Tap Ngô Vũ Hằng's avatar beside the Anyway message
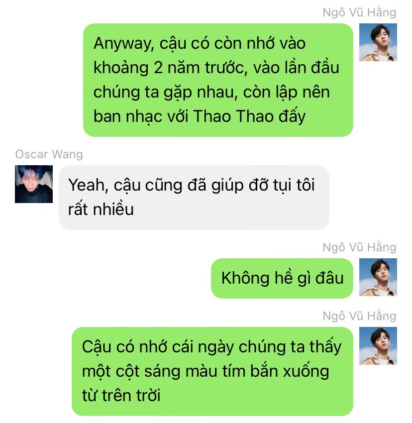Viewport: 412px width, 423px height. [x=378, y=42]
